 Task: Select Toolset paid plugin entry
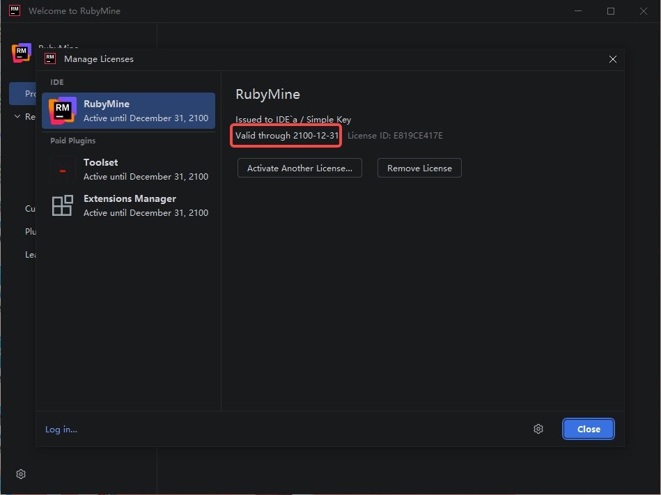coord(129,169)
